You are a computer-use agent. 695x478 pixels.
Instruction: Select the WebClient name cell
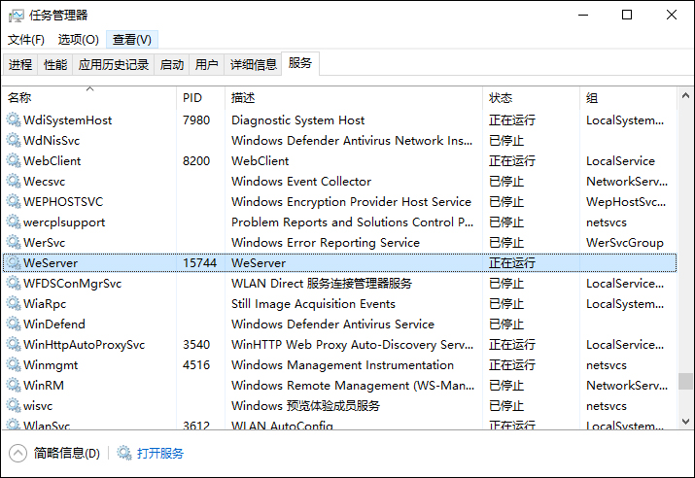click(x=52, y=161)
